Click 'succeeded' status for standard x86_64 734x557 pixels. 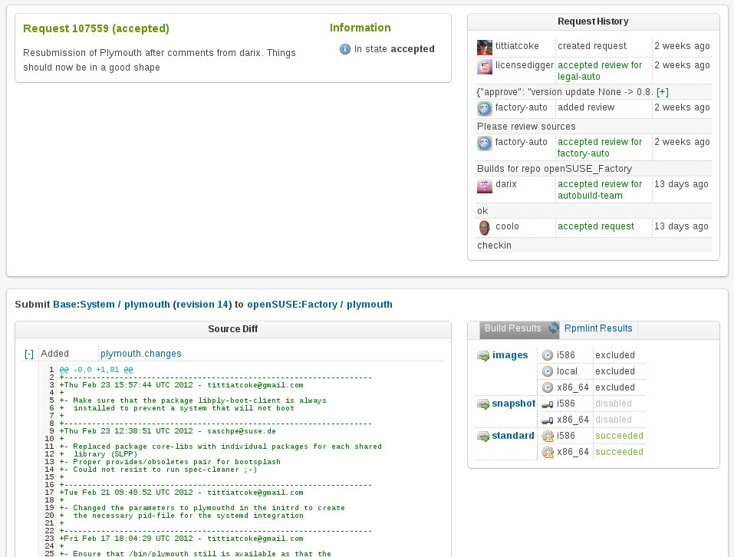click(619, 452)
